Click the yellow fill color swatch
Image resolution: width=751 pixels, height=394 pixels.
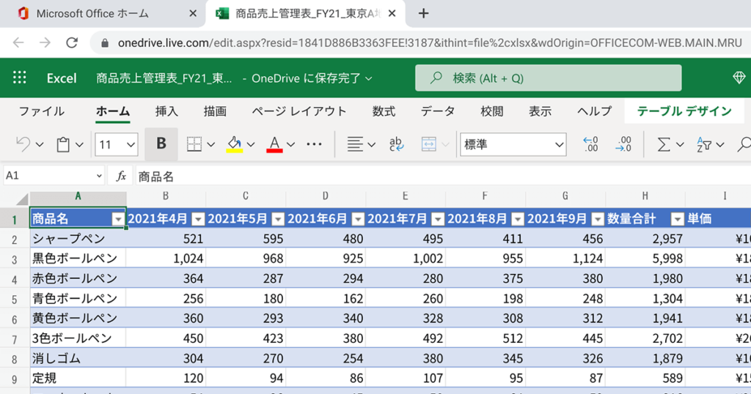[x=234, y=144]
